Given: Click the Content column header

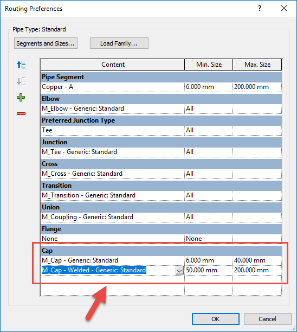Looking at the screenshot, I should (x=113, y=65).
